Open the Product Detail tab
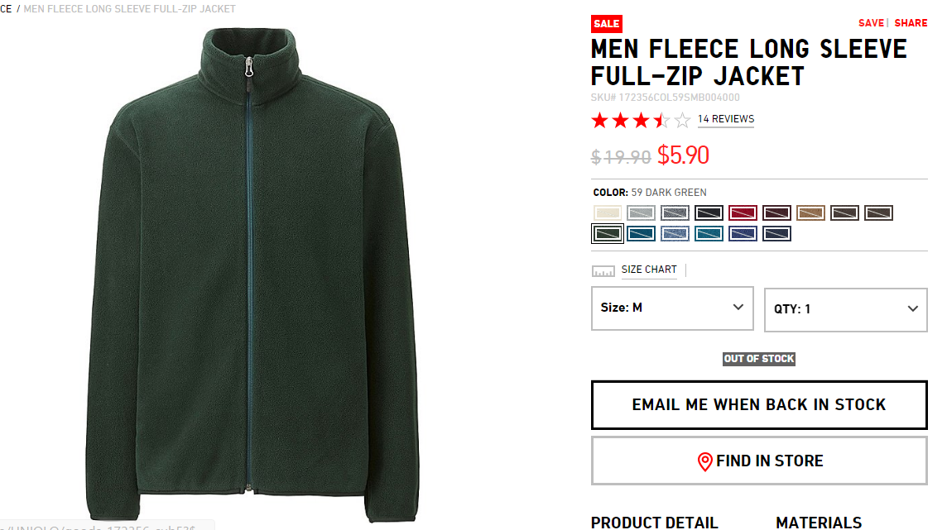 (x=654, y=523)
